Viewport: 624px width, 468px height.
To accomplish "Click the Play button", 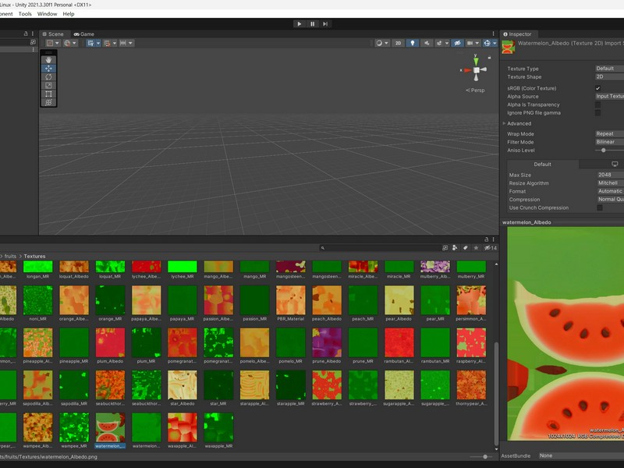I will (300, 24).
